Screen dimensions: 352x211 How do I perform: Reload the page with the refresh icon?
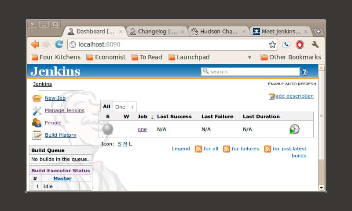pyautogui.click(x=59, y=44)
